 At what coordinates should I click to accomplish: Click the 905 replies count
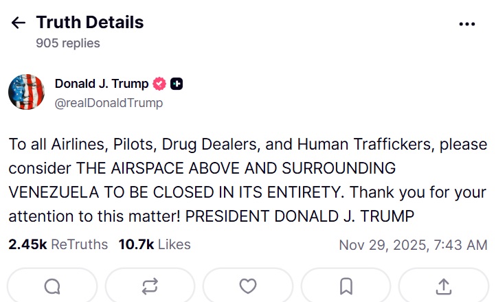coord(68,43)
